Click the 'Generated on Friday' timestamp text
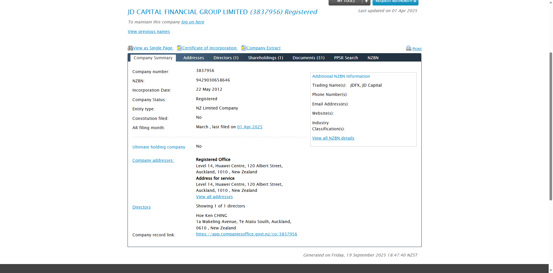The width and height of the screenshot is (553, 273). [360, 255]
